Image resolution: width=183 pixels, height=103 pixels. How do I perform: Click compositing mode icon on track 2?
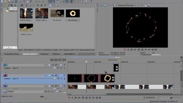click(x=58, y=79)
